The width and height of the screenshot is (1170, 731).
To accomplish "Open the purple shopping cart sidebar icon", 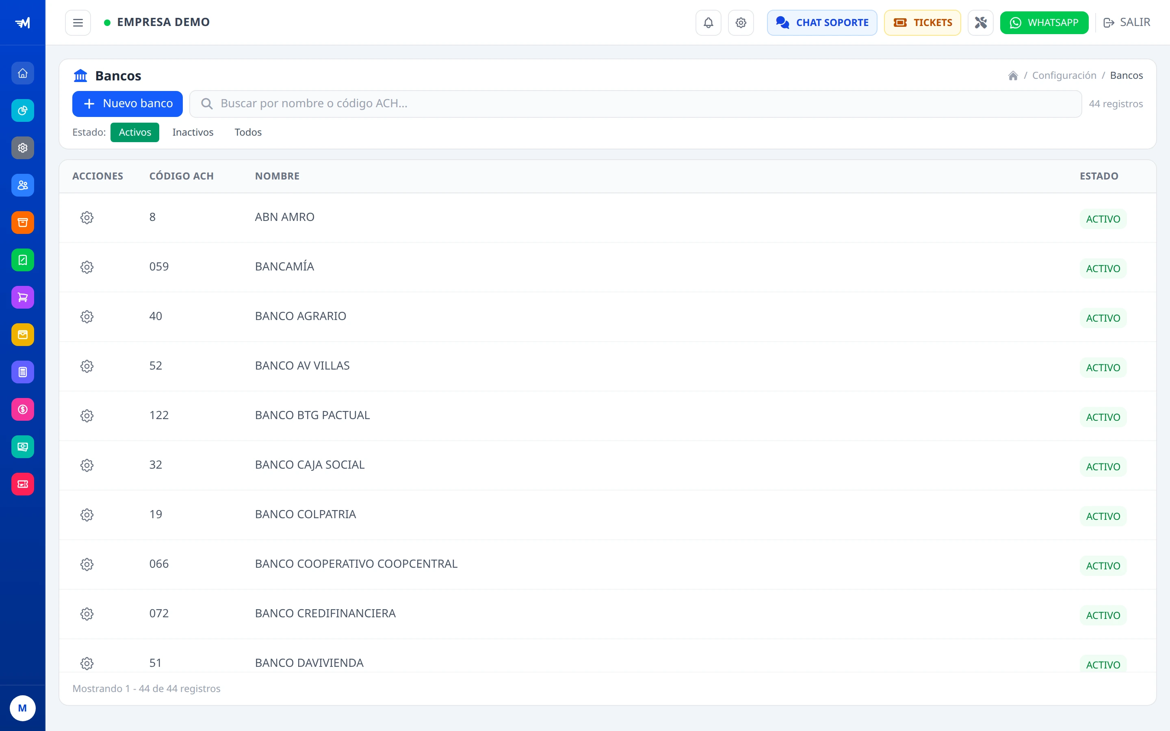I will point(23,297).
